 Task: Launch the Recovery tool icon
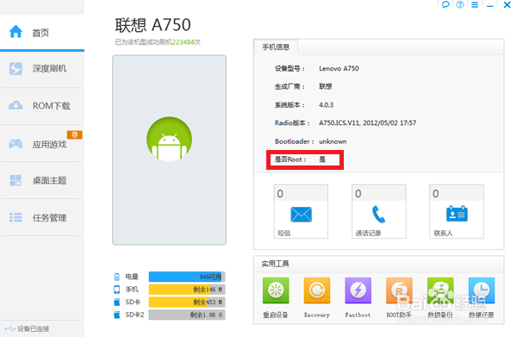317,290
